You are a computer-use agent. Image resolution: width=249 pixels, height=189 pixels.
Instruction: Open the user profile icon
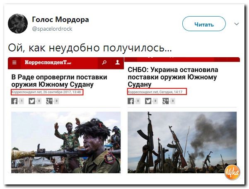(117, 63)
